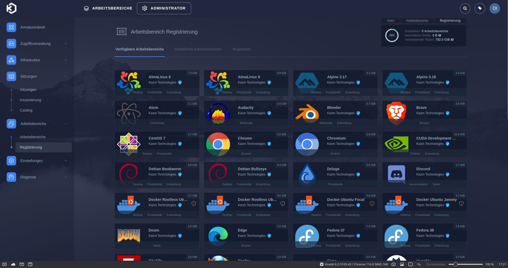Click the capture camera icon in status bar

tap(394, 264)
